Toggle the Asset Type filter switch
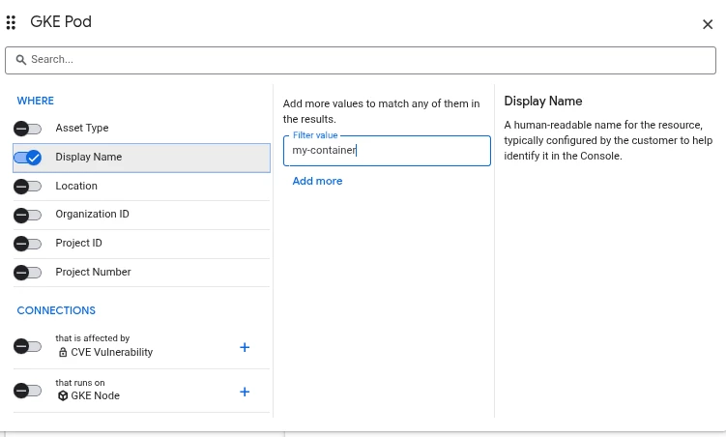 (x=27, y=129)
